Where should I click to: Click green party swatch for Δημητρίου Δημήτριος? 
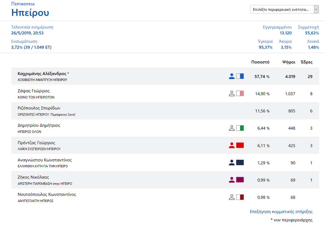pyautogui.click(x=240, y=128)
